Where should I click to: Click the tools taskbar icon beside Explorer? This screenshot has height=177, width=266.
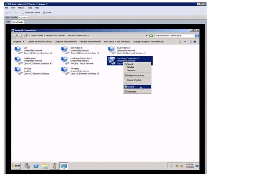[x=54, y=165]
